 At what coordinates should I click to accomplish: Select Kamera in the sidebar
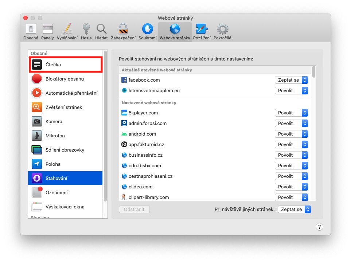(x=65, y=121)
